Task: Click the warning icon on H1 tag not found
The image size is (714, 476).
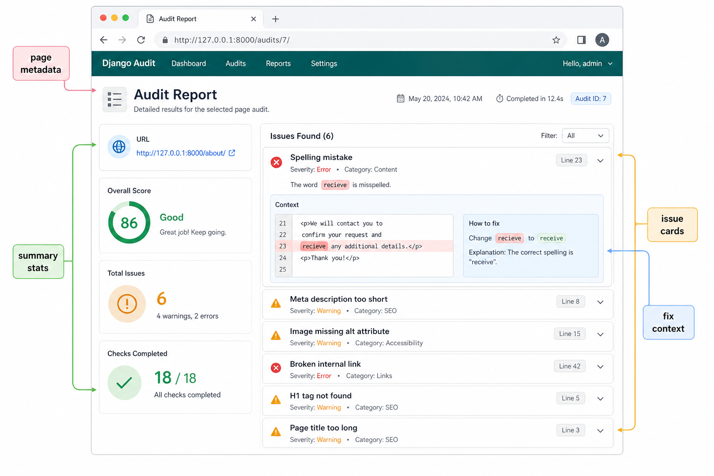Action: click(x=276, y=400)
